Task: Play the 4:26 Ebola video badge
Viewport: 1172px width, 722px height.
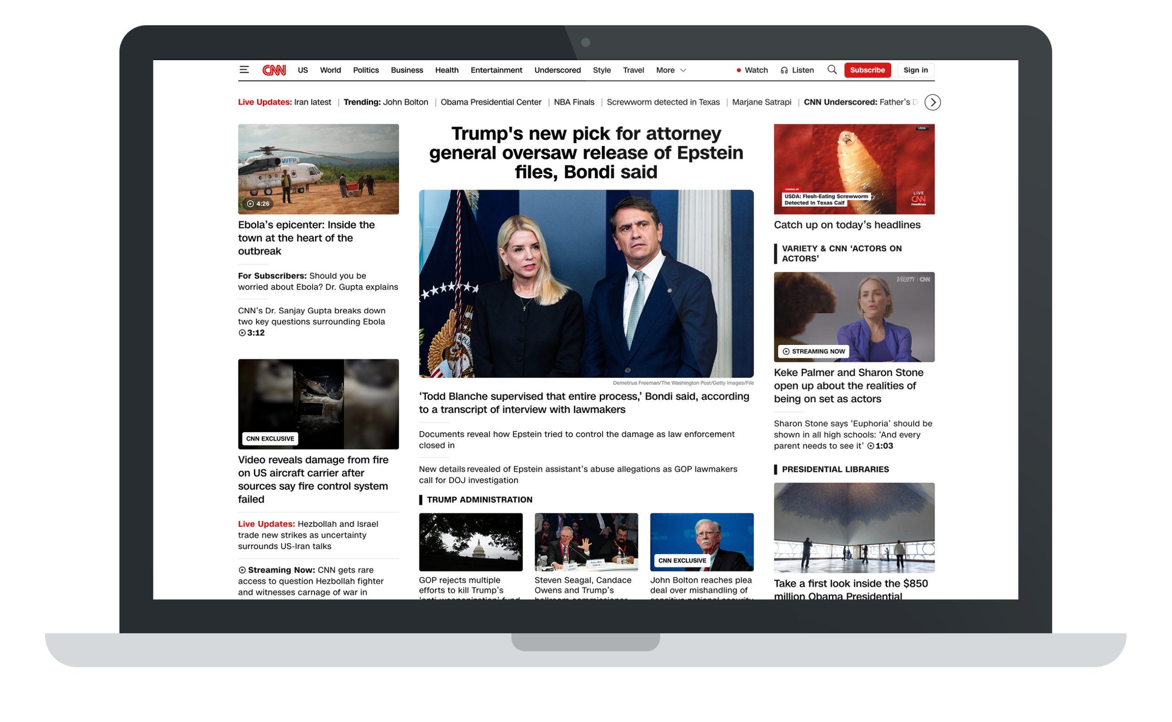Action: pyautogui.click(x=258, y=204)
